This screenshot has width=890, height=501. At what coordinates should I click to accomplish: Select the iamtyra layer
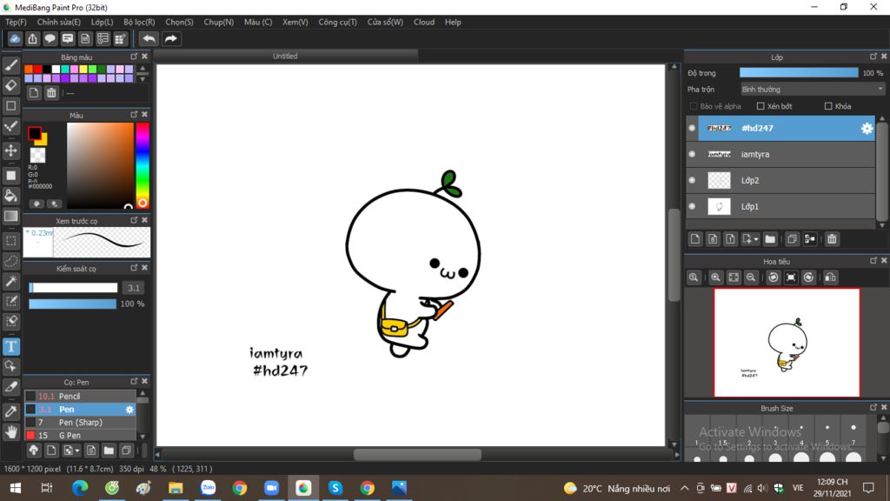(x=780, y=155)
